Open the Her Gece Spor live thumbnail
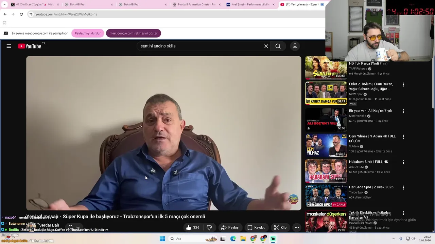This screenshot has width=435, height=244. click(x=326, y=196)
